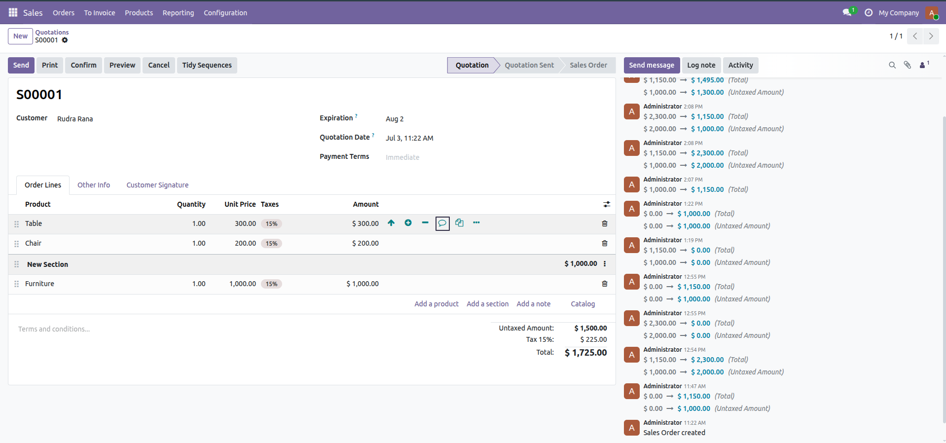Show the followers icon list
This screenshot has height=443, width=946.
[924, 65]
